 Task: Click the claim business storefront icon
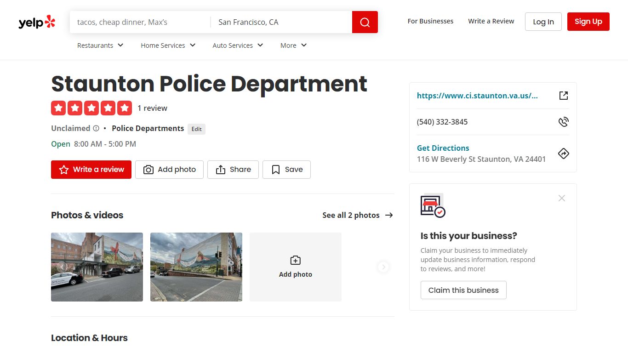(433, 206)
